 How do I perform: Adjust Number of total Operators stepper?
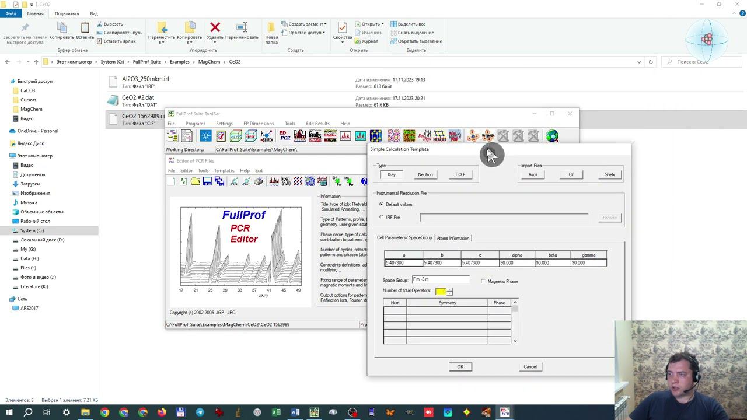(449, 291)
